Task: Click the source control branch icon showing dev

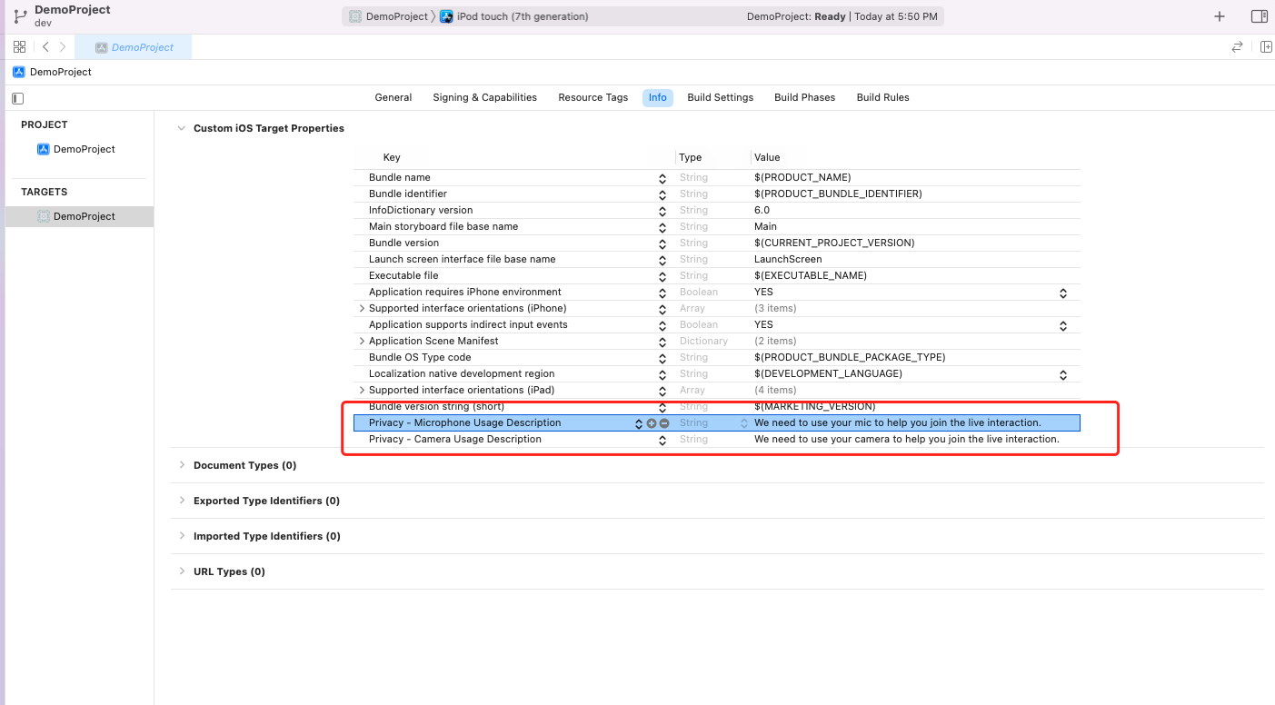Action: tap(20, 15)
